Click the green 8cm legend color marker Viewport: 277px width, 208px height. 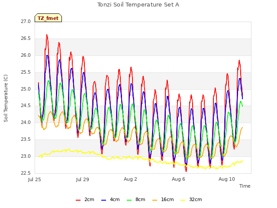tap(129, 200)
